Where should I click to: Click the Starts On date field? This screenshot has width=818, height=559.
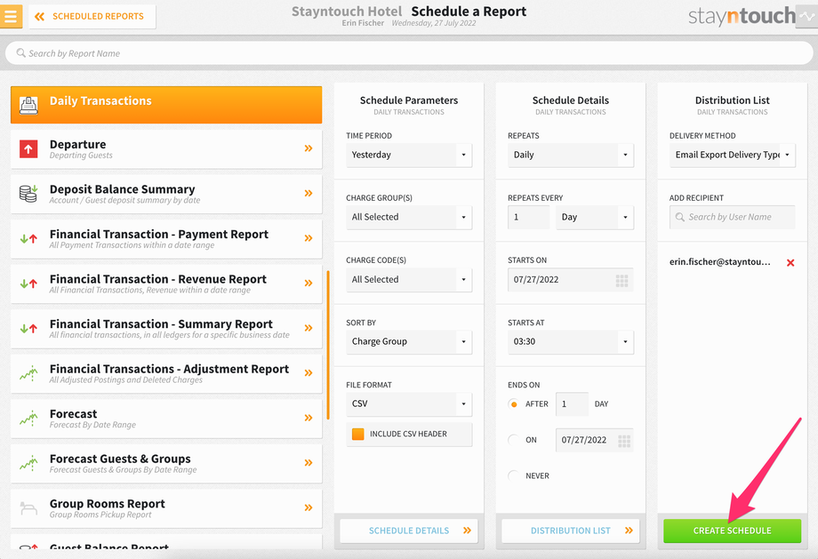click(571, 279)
